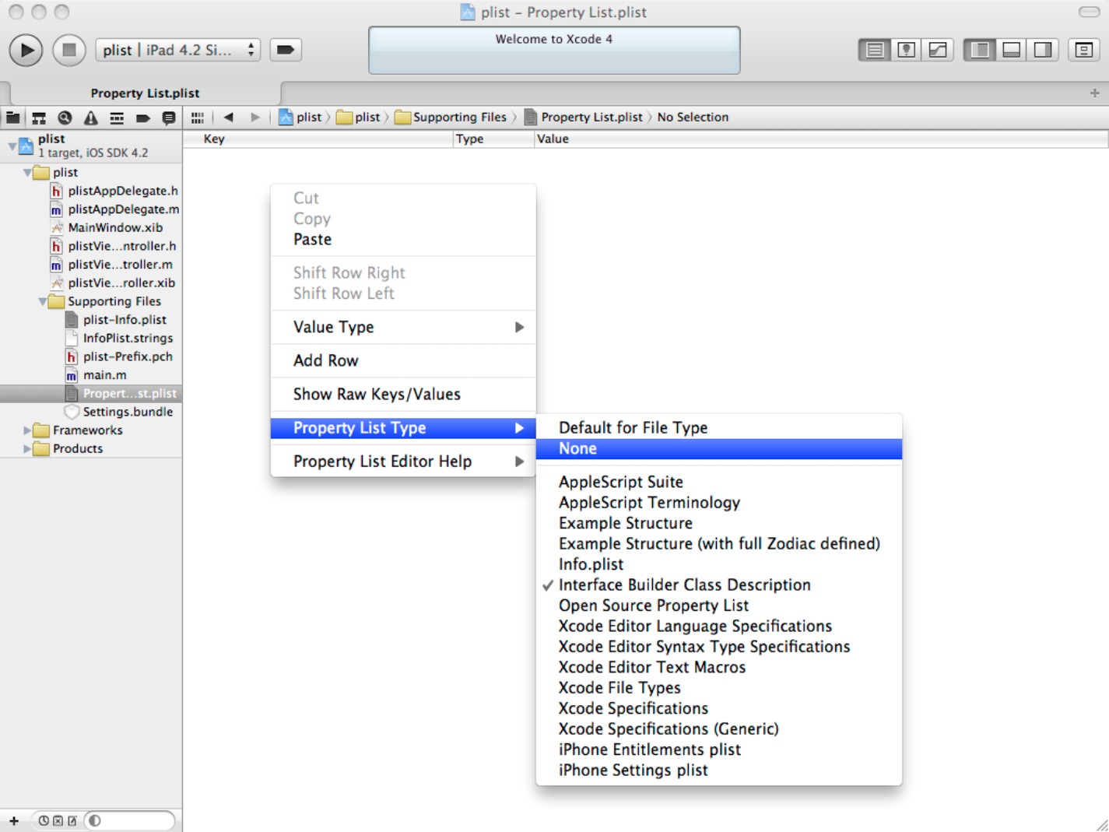Screen dimensions: 1109x832
Task: Click the Key column header
Action: click(x=318, y=139)
